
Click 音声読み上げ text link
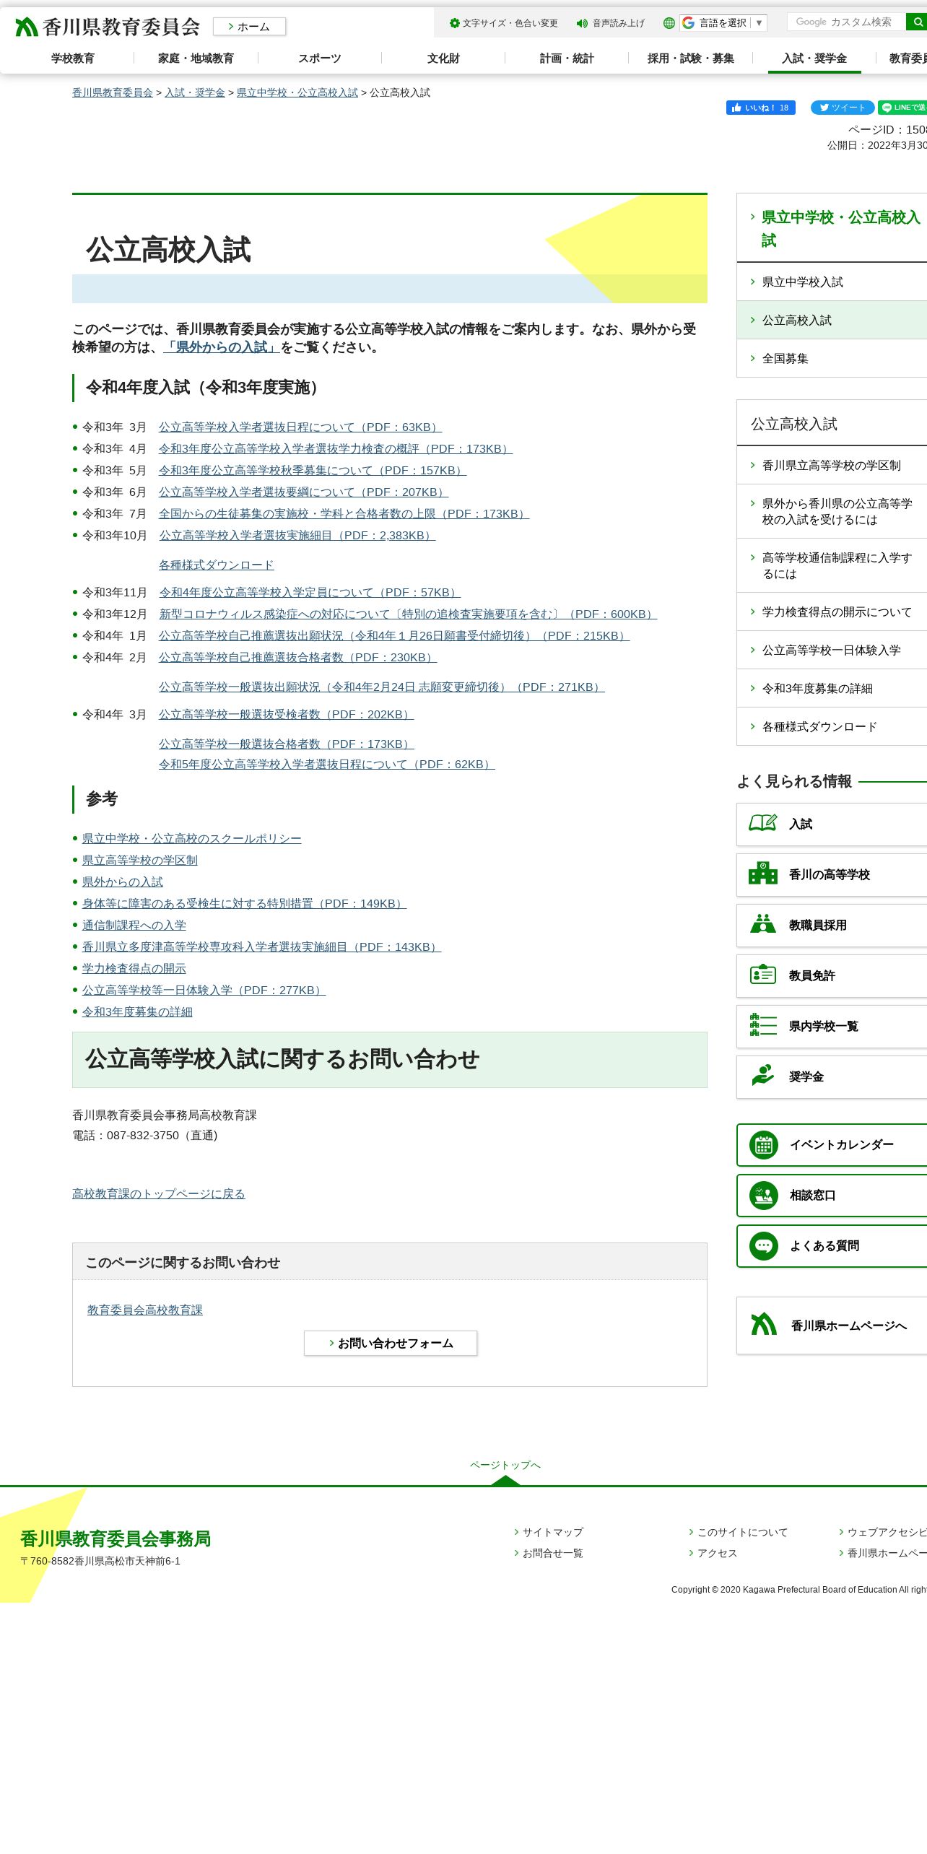click(619, 23)
